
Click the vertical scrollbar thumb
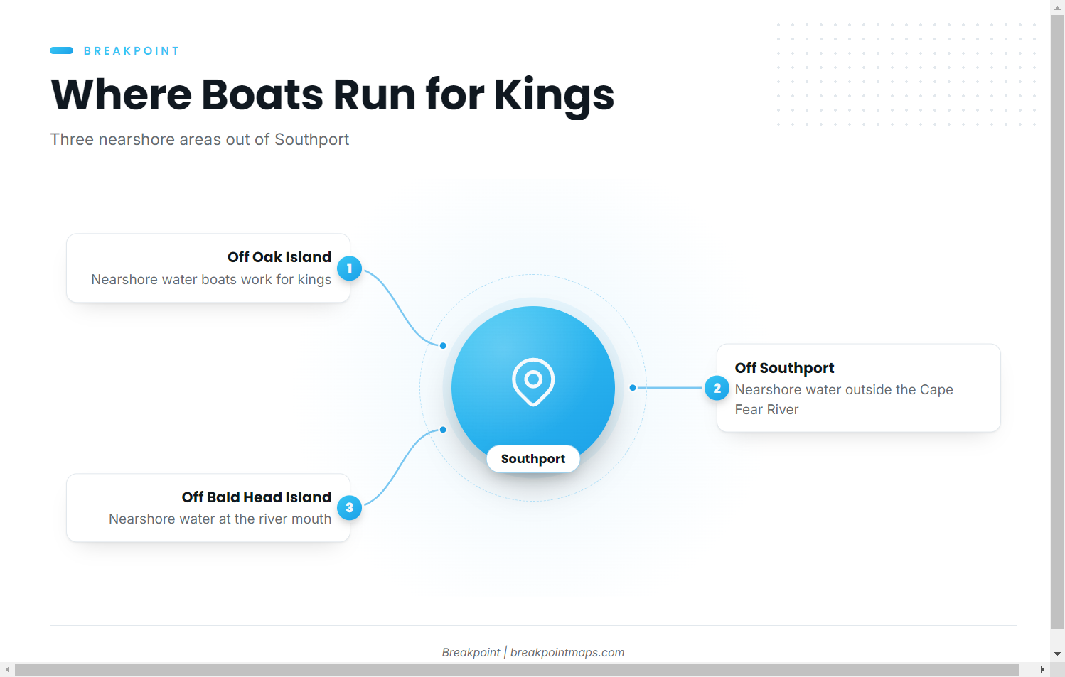tap(1058, 322)
